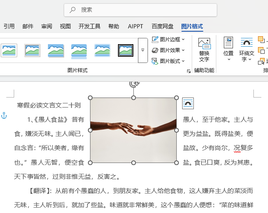Click the text 也。” 愚人无智，便空食
This screenshot has height=213, width=268.
tap(49, 163)
